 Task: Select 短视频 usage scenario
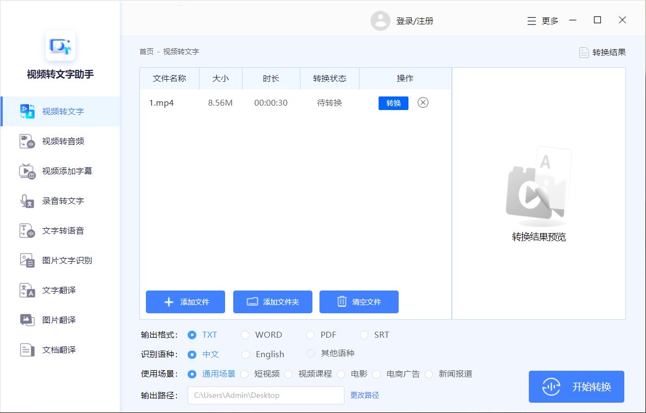pos(244,374)
